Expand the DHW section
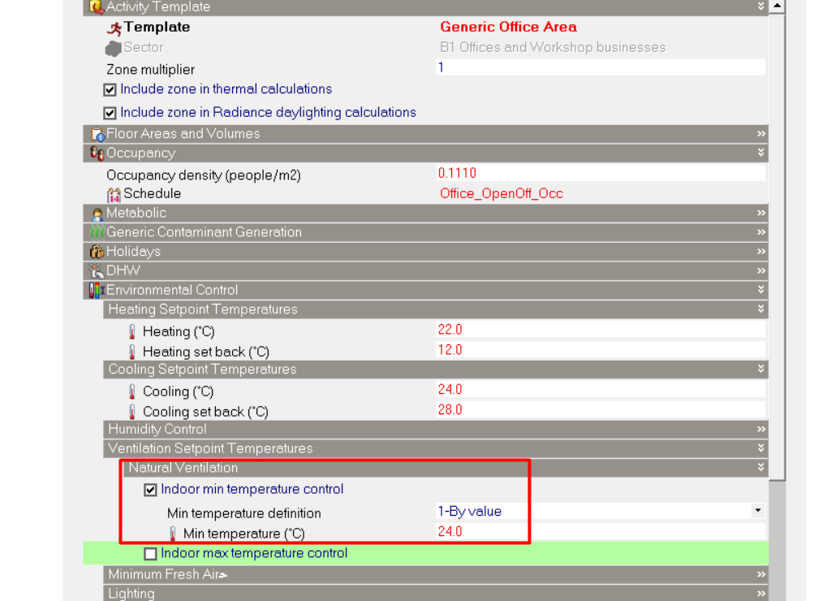818x601 pixels. tap(761, 271)
